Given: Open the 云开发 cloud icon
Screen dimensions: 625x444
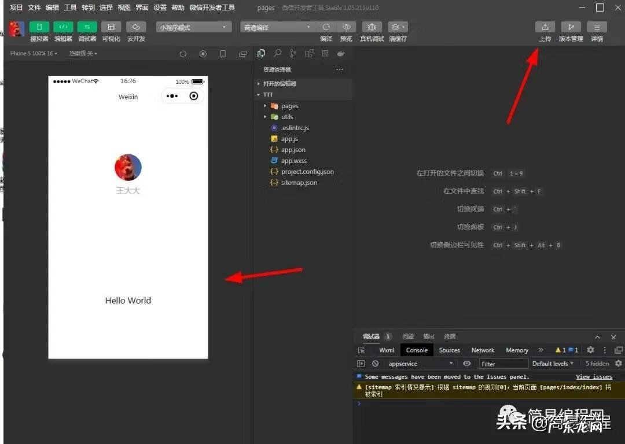Looking at the screenshot, I should pos(135,27).
